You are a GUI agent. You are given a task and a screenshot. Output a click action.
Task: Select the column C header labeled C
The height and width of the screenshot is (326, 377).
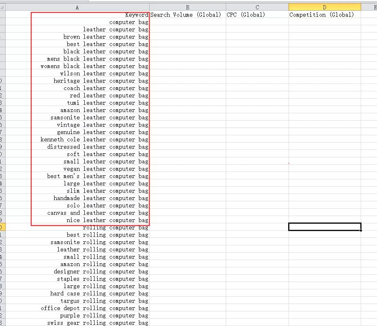point(257,7)
